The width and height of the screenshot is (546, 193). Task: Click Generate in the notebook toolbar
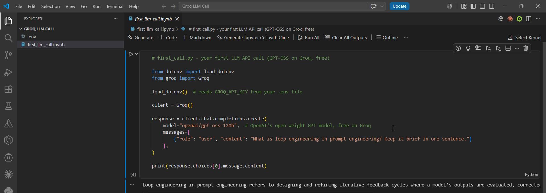coord(141,37)
